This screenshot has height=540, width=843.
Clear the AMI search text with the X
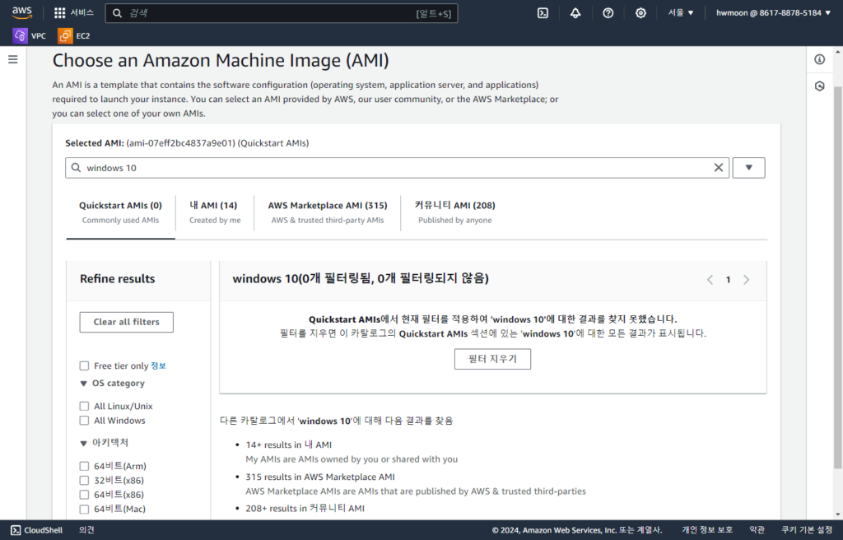click(718, 168)
